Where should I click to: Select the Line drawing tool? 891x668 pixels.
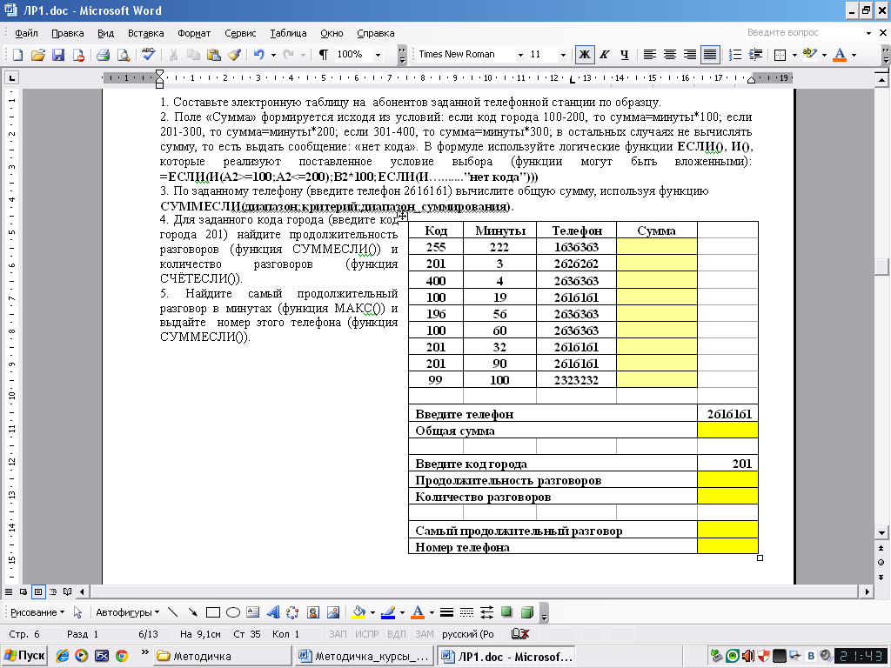point(173,612)
